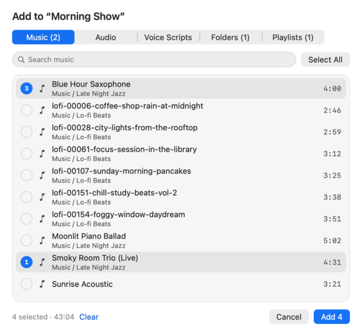
Task: Open the Folders (1) tab
Action: (x=230, y=37)
